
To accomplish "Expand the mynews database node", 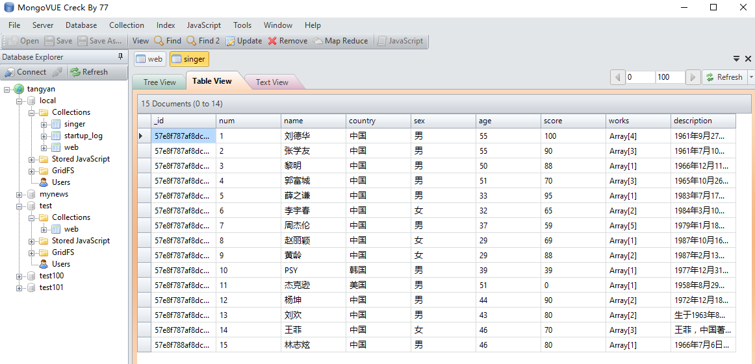I will click(19, 194).
